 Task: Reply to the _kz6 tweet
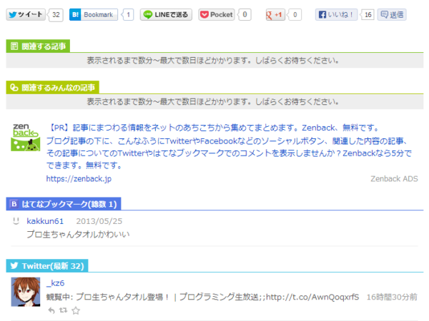click(51, 310)
